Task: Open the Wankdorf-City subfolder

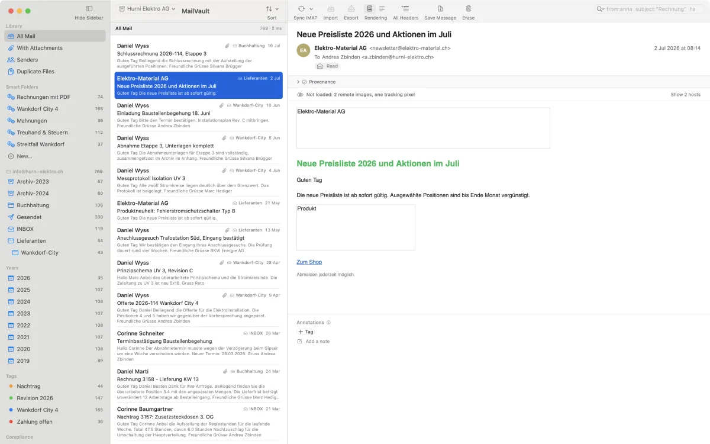Action: (x=55, y=253)
